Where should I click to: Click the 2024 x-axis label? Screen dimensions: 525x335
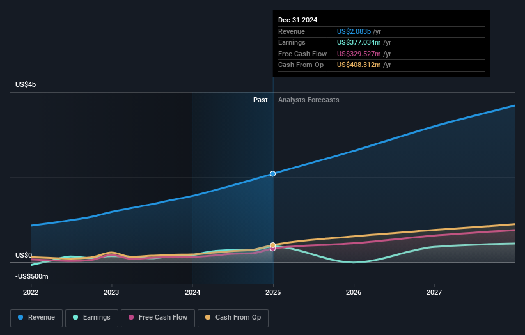192,292
